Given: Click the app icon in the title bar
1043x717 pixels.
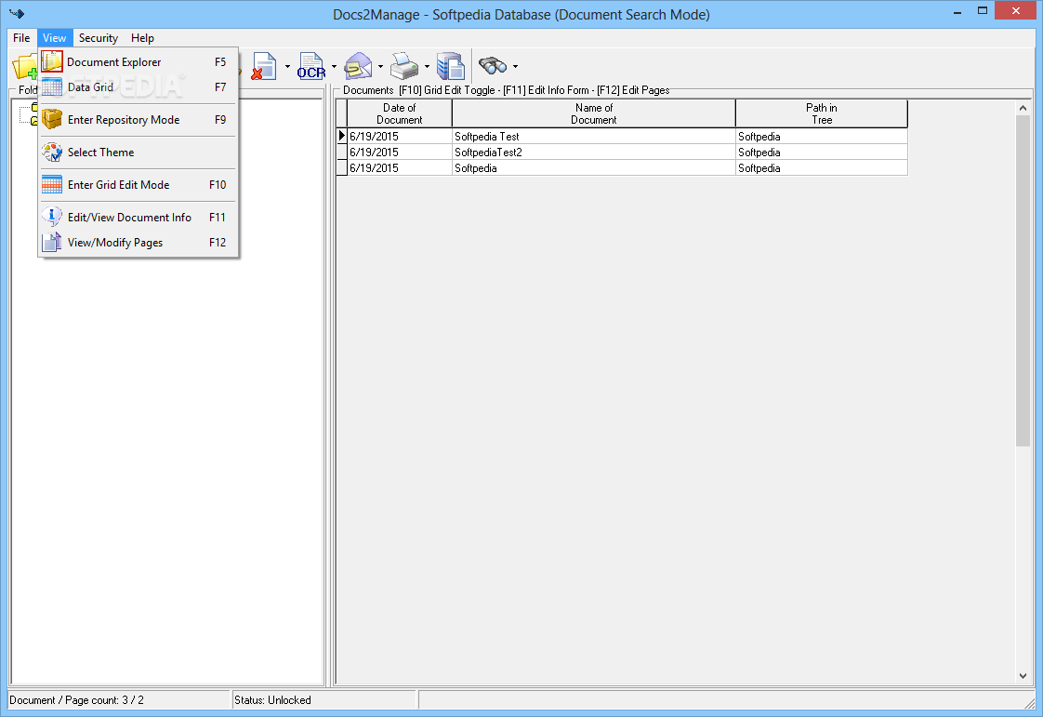Looking at the screenshot, I should tap(17, 14).
